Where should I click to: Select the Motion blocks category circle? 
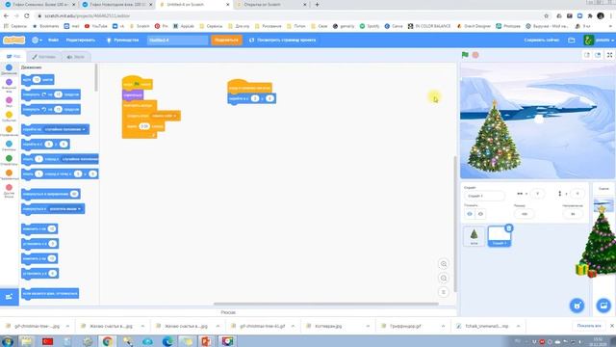(9, 69)
